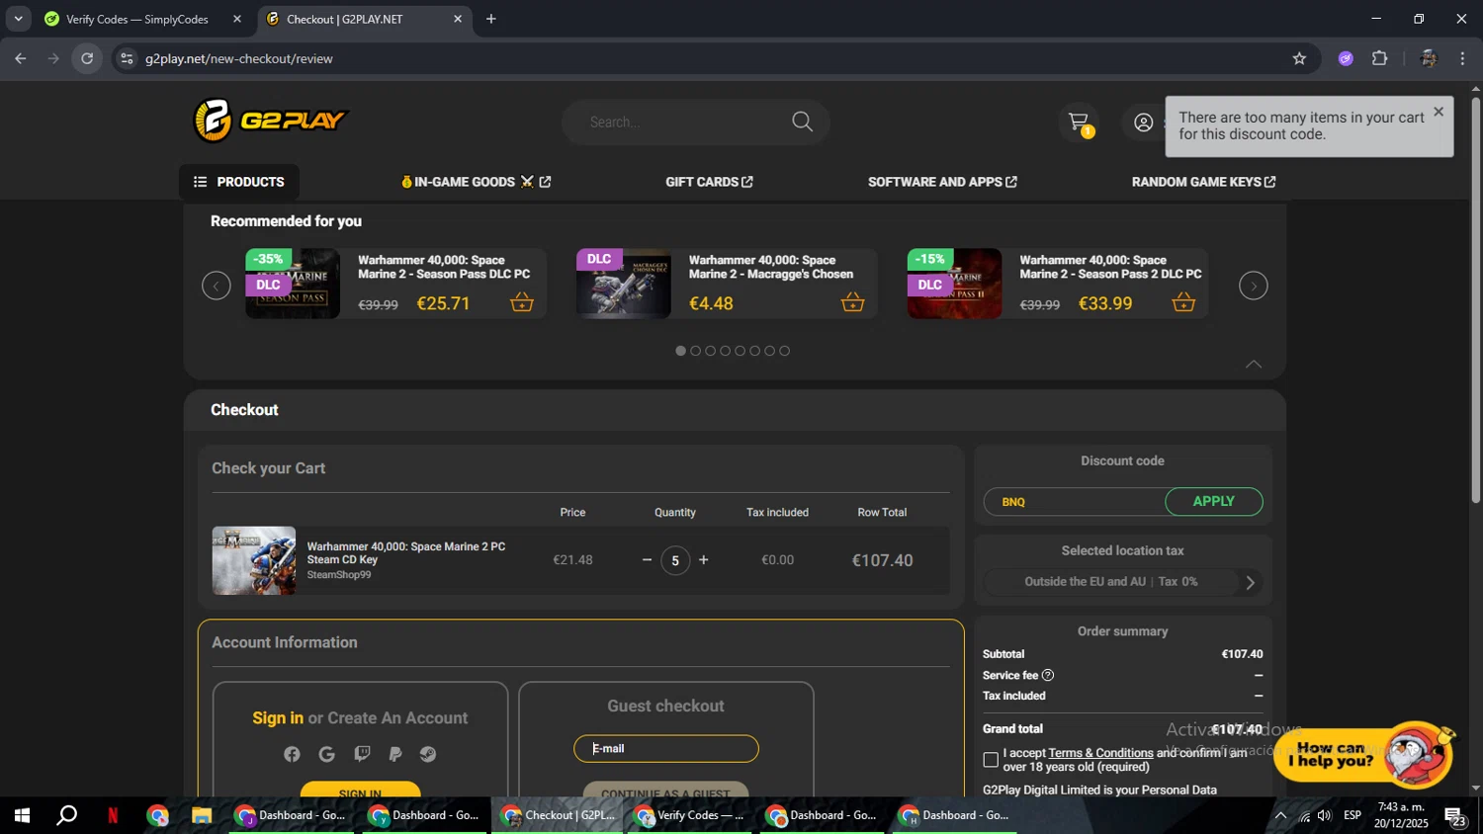The height and width of the screenshot is (834, 1483).
Task: Open Season Pass DLC PC thumbnail
Action: pyautogui.click(x=293, y=284)
